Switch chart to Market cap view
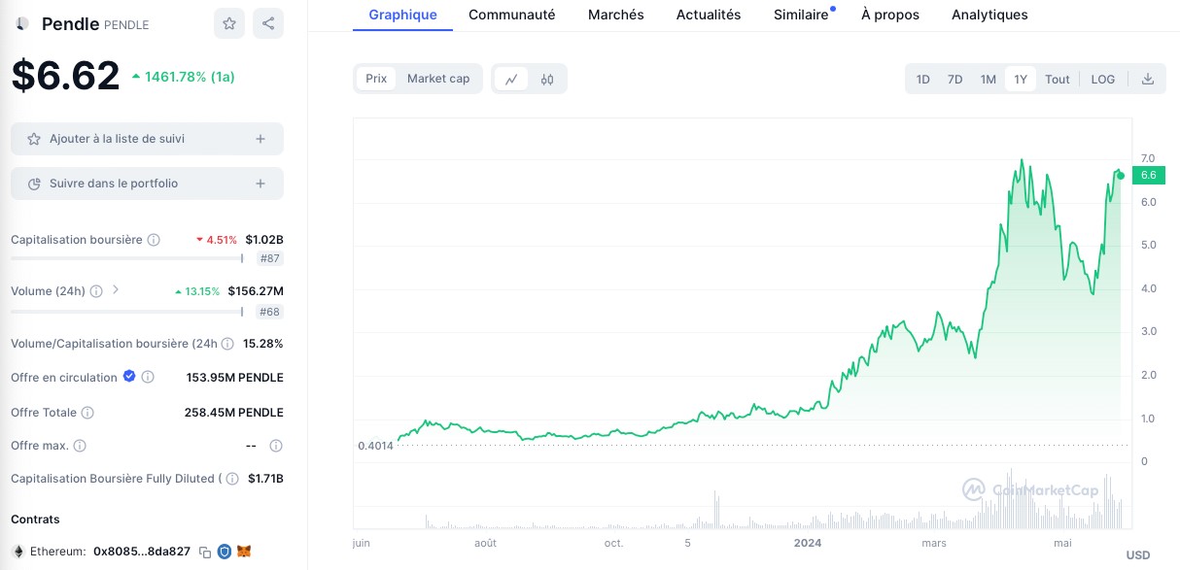Screen dimensions: 1180x570 (x=438, y=79)
